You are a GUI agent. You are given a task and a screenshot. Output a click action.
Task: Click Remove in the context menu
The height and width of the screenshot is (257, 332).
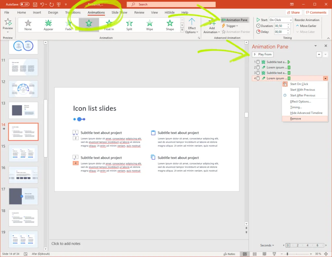pyautogui.click(x=305, y=119)
